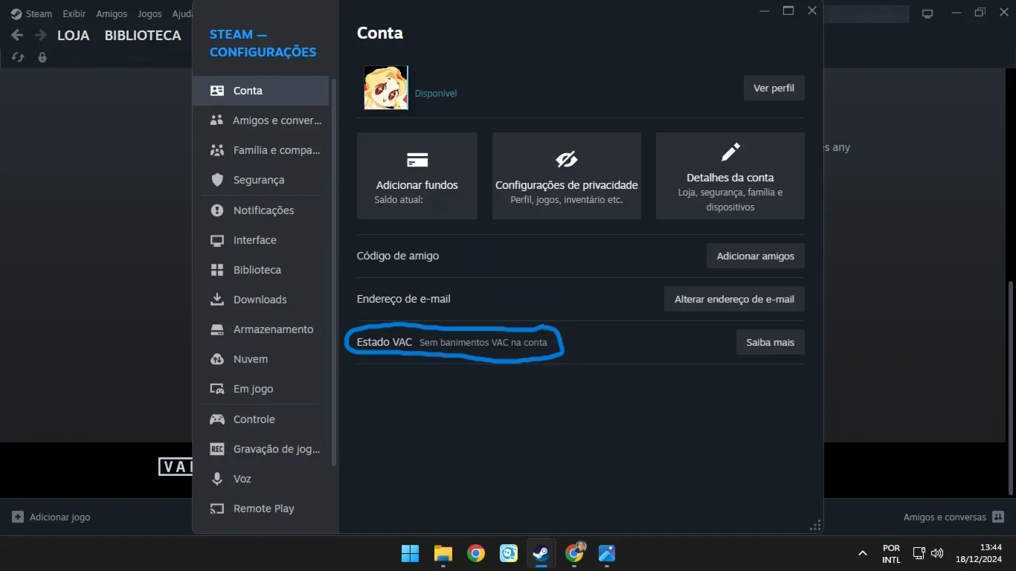Screen dimensions: 1016x571
Task: Click the padlock icon next to reload
Action: pos(42,57)
